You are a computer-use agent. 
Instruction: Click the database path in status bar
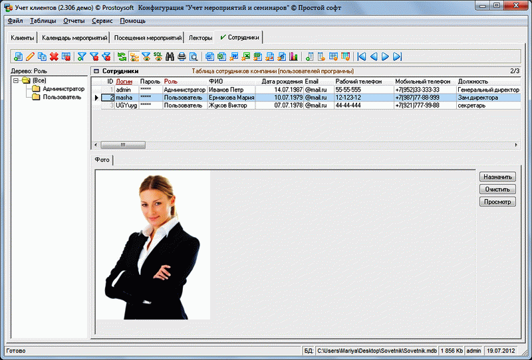(x=376, y=351)
